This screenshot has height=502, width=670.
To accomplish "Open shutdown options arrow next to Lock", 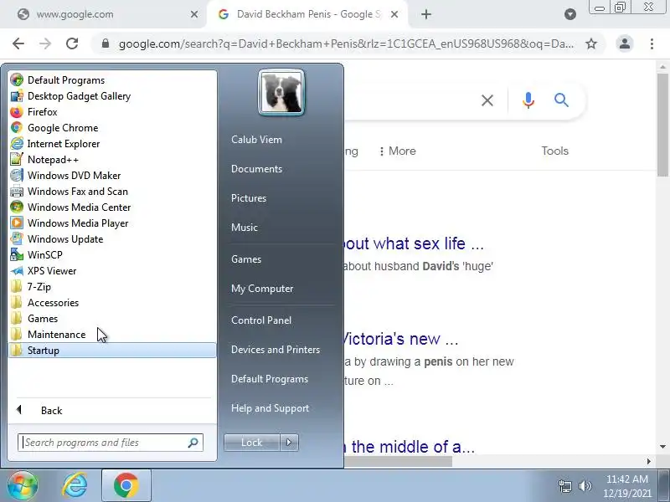I will pos(289,443).
